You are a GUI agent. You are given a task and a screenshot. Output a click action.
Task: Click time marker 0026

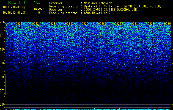click(101, 24)
